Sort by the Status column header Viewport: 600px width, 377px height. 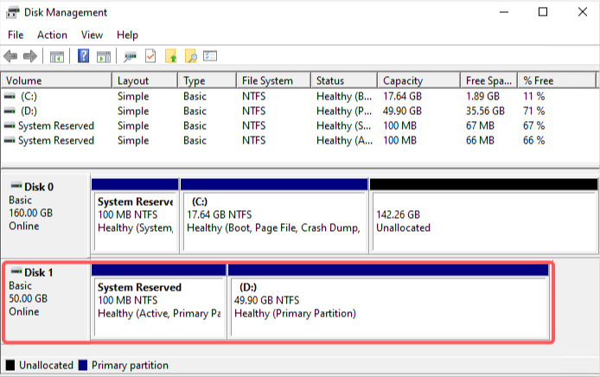click(x=344, y=80)
